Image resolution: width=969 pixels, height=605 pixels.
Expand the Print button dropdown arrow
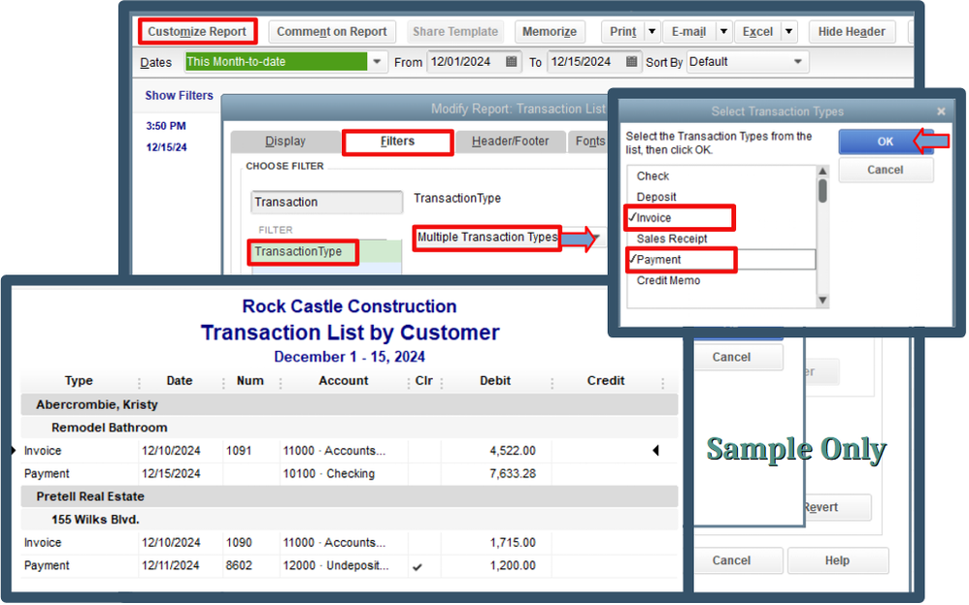[x=652, y=31]
